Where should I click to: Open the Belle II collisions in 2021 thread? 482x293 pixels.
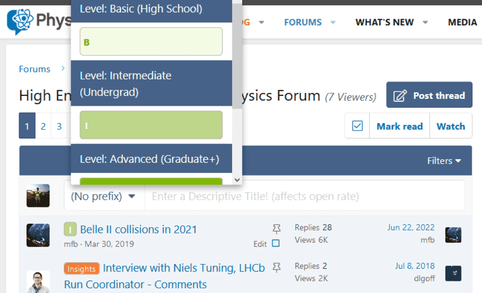click(x=139, y=229)
